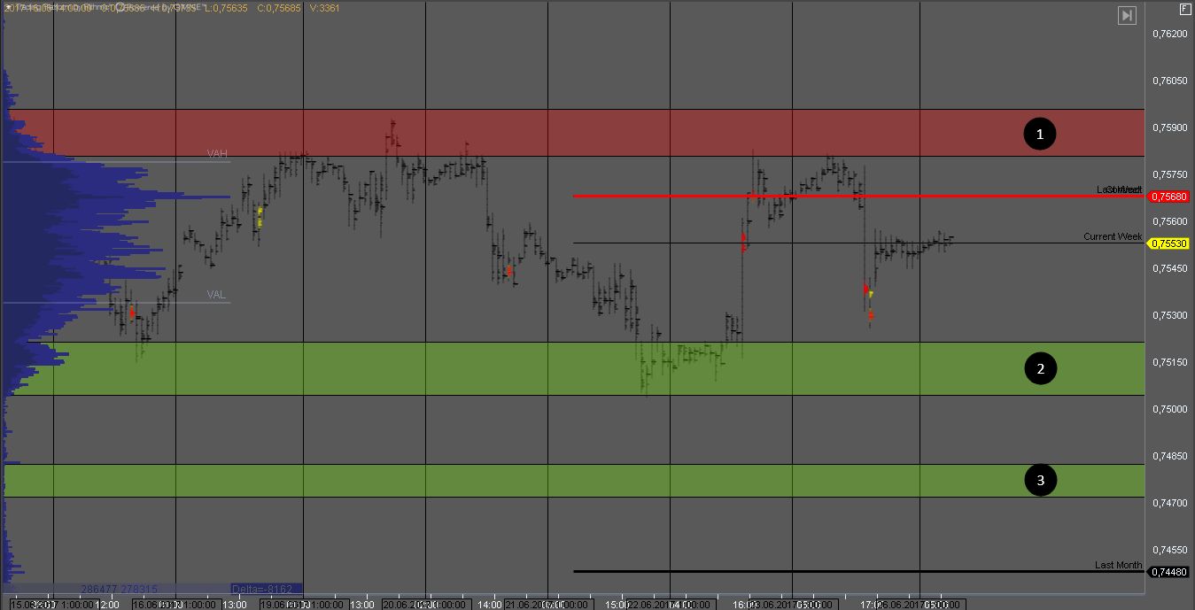Viewport: 1195px width, 610px height.
Task: Click the black 0,74480 price tag
Action: tap(1169, 572)
